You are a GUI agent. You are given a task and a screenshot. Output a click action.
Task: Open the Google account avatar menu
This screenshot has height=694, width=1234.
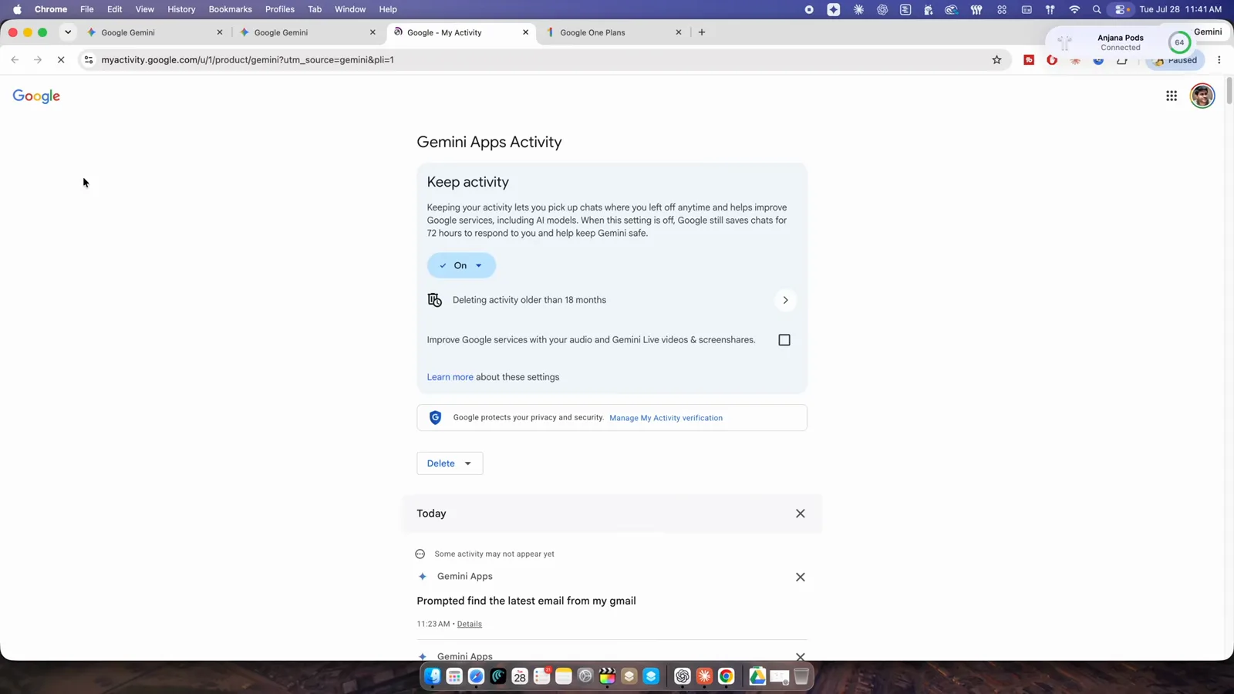coord(1202,96)
